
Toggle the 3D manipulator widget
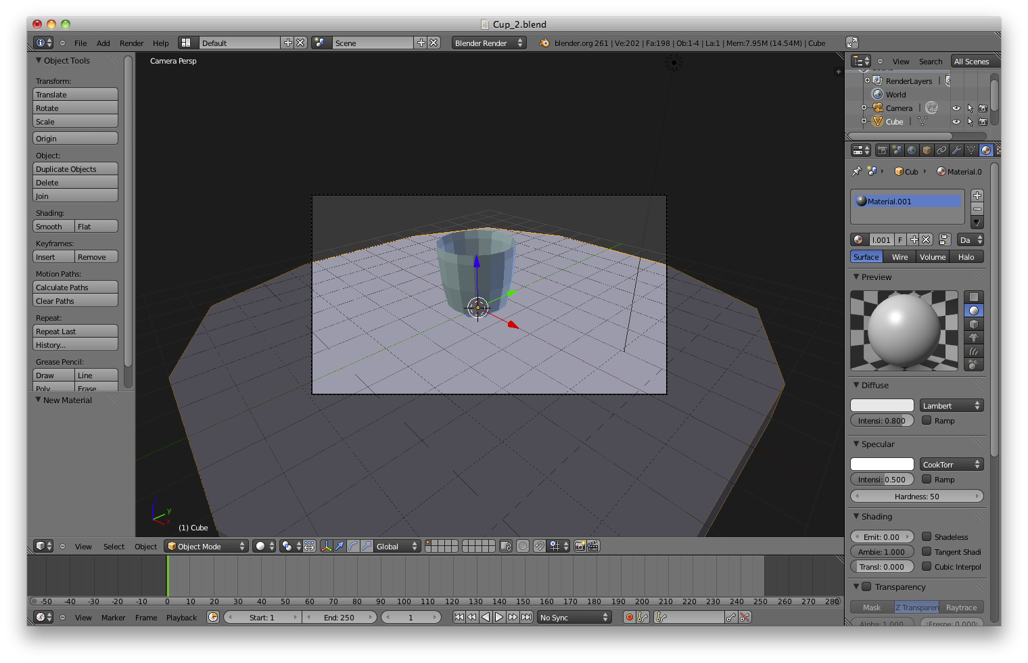[x=327, y=546]
